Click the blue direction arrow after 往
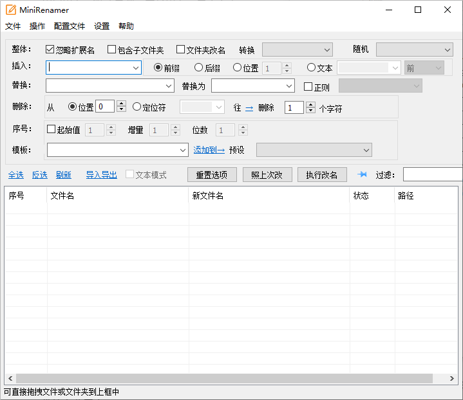 point(249,108)
